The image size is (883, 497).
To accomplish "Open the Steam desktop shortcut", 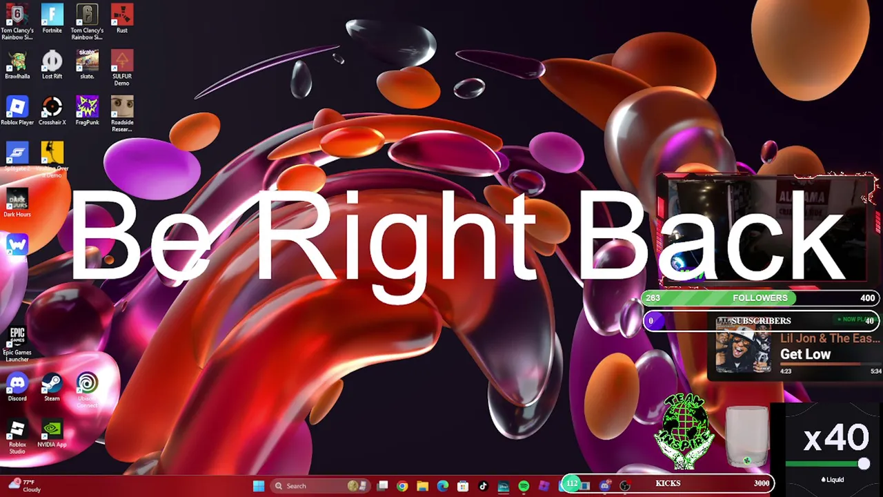I will click(x=52, y=387).
